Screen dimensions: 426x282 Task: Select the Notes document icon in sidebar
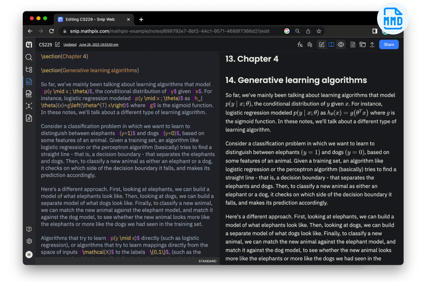pos(29,82)
